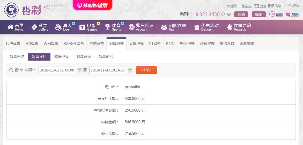Image resolution: width=303 pixels, height=145 pixels.
Task: Click the 杏彩 site logo
Action: click(x=23, y=10)
